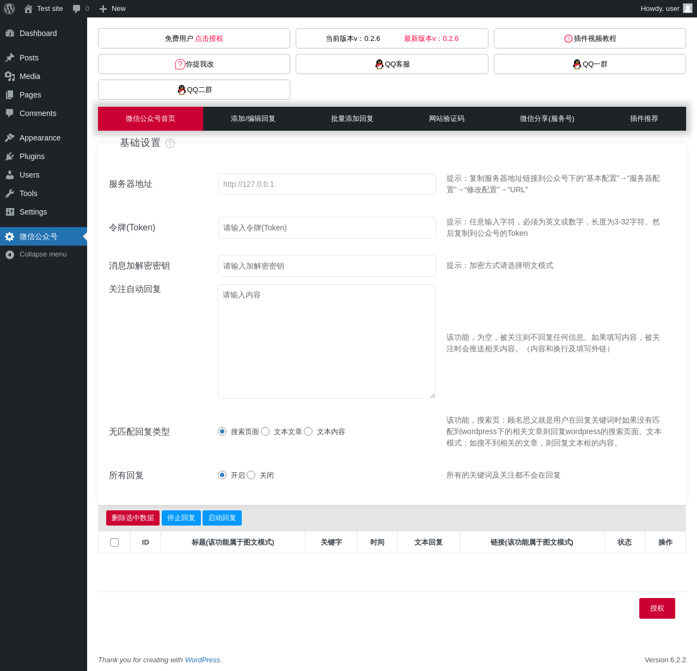The width and height of the screenshot is (697, 671).
Task: Click the 状态 column header
Action: coord(625,542)
